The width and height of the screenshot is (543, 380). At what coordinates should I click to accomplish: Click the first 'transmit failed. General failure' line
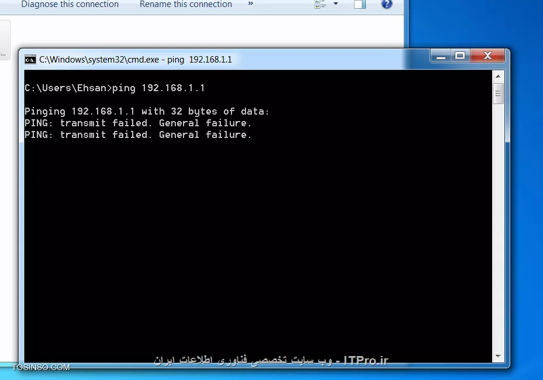[138, 123]
